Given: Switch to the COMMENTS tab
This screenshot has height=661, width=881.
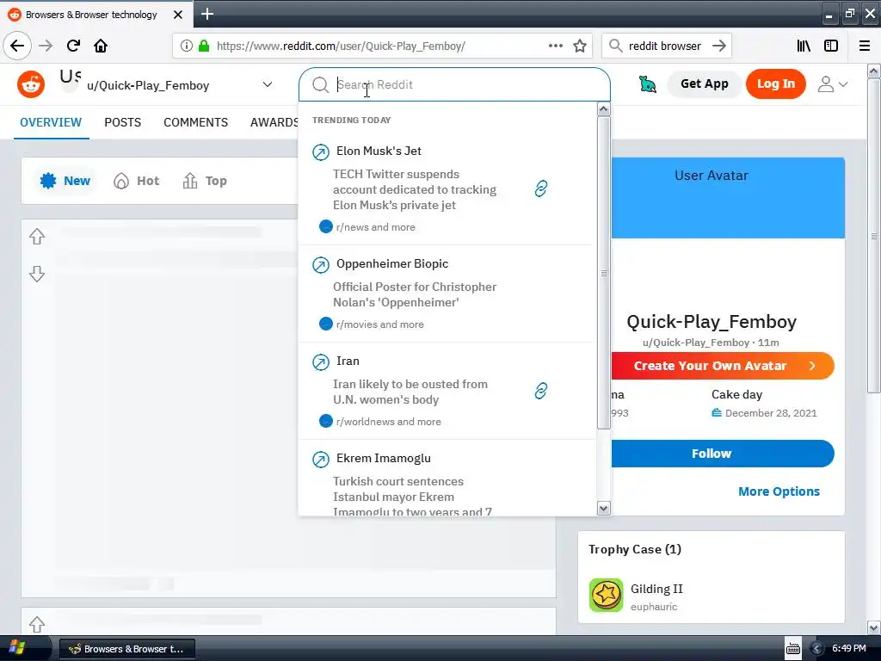Looking at the screenshot, I should 195,122.
